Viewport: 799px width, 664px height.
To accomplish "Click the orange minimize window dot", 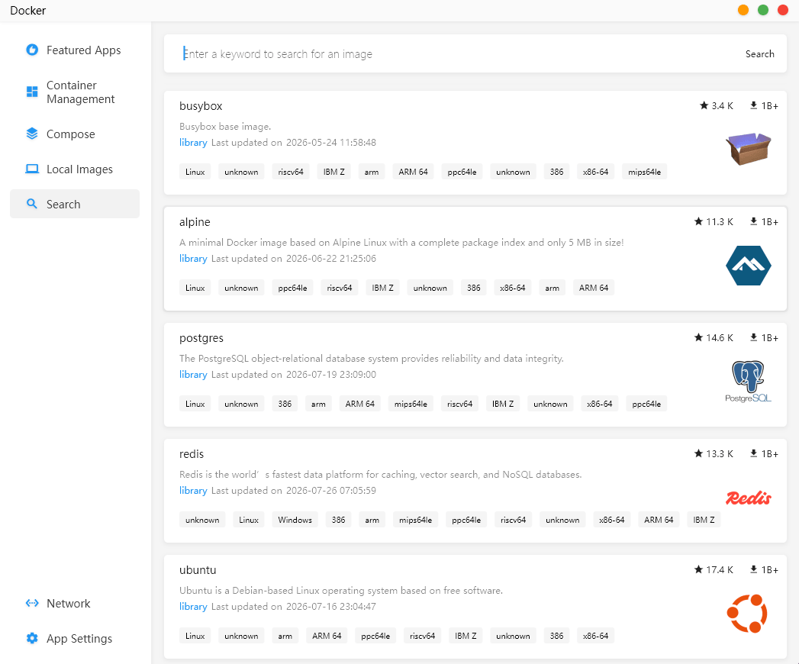I will [743, 10].
